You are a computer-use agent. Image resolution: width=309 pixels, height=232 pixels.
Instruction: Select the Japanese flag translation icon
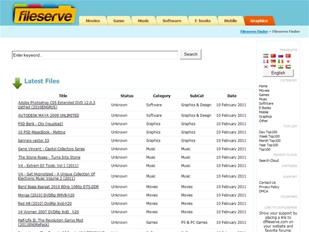(x=288, y=61)
